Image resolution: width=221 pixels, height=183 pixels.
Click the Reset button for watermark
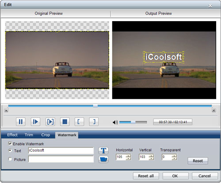tap(198, 161)
